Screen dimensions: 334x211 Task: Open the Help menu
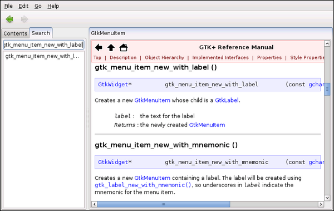(x=53, y=6)
